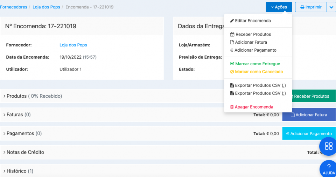Click the grid apps floating icon

tap(328, 146)
